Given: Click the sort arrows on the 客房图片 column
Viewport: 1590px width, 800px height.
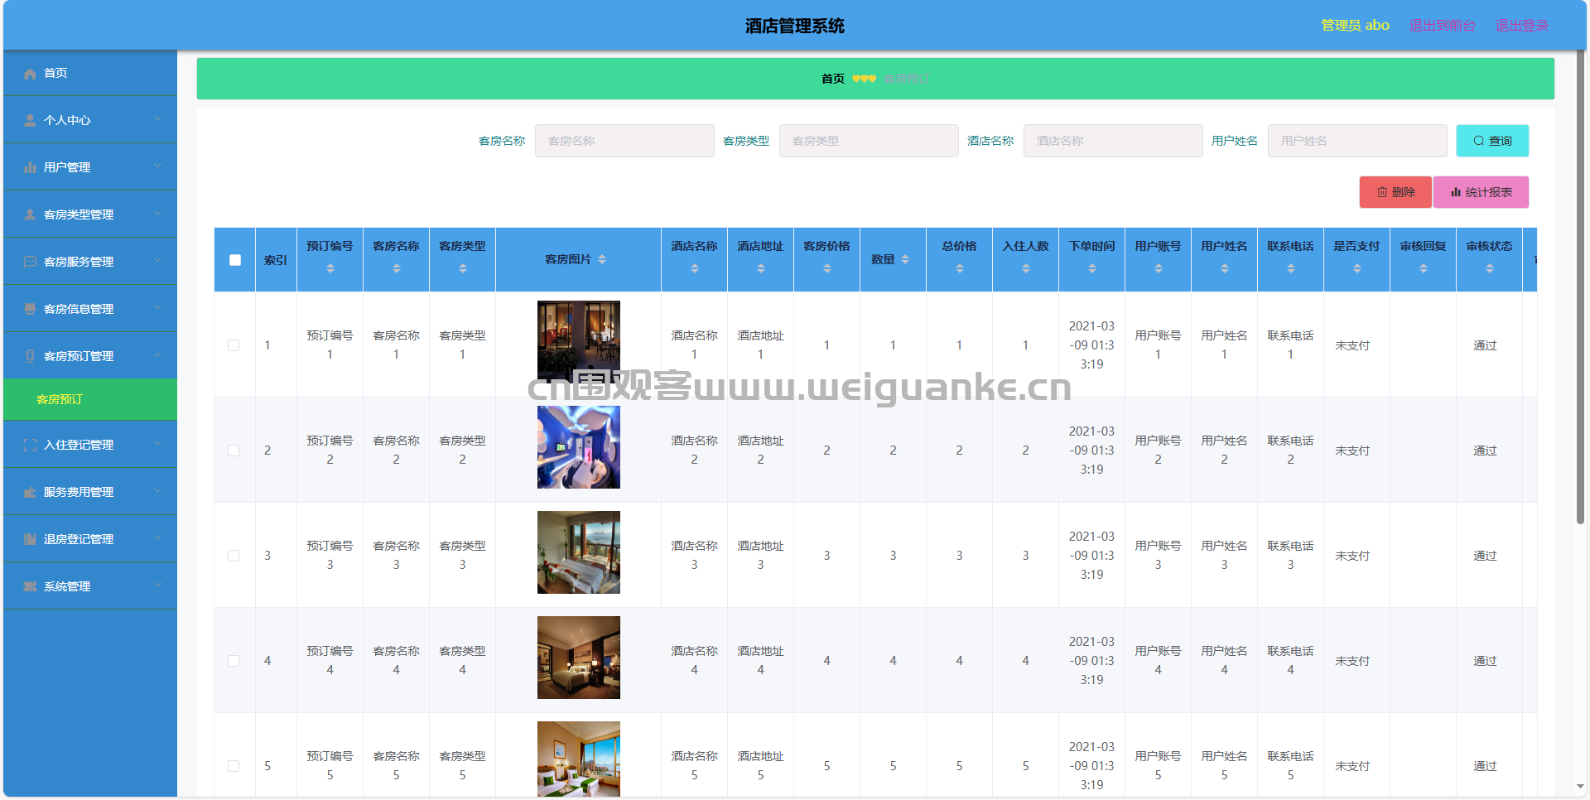Looking at the screenshot, I should tap(602, 260).
